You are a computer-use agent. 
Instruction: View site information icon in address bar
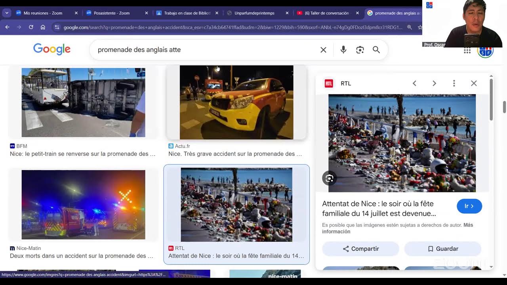click(57, 27)
